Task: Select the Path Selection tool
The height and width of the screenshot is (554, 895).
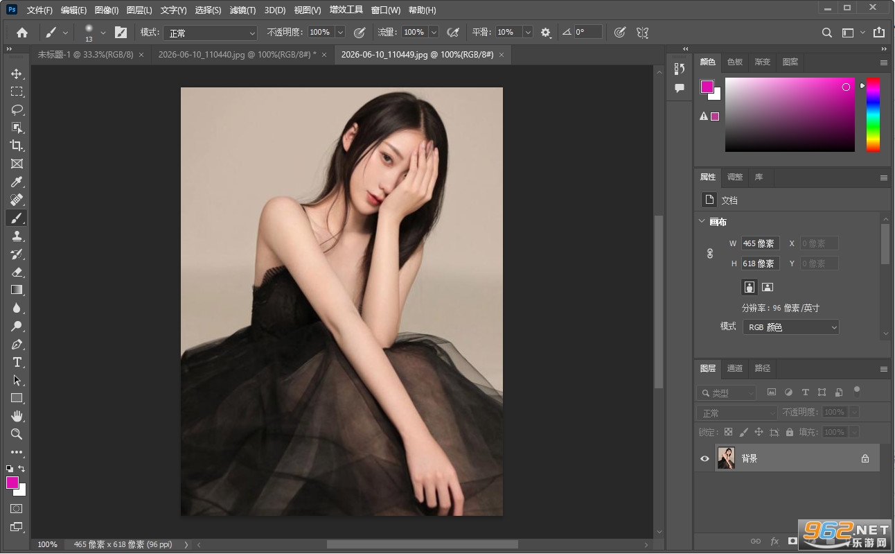Action: 17,380
